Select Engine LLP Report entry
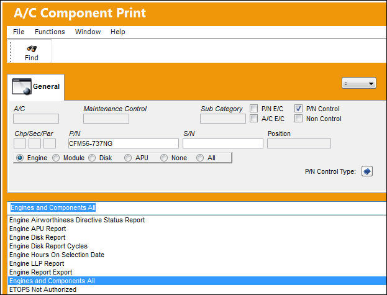Image resolution: width=387 pixels, height=295 pixels. pyautogui.click(x=197, y=263)
